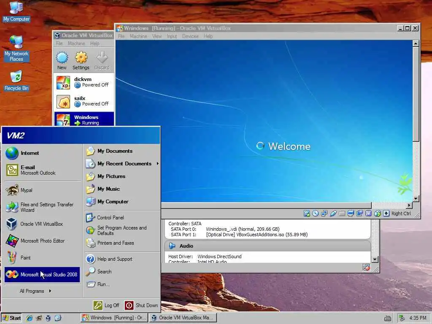Open File menu in VirtualBox Manager
The height and width of the screenshot is (324, 432).
coord(59,43)
